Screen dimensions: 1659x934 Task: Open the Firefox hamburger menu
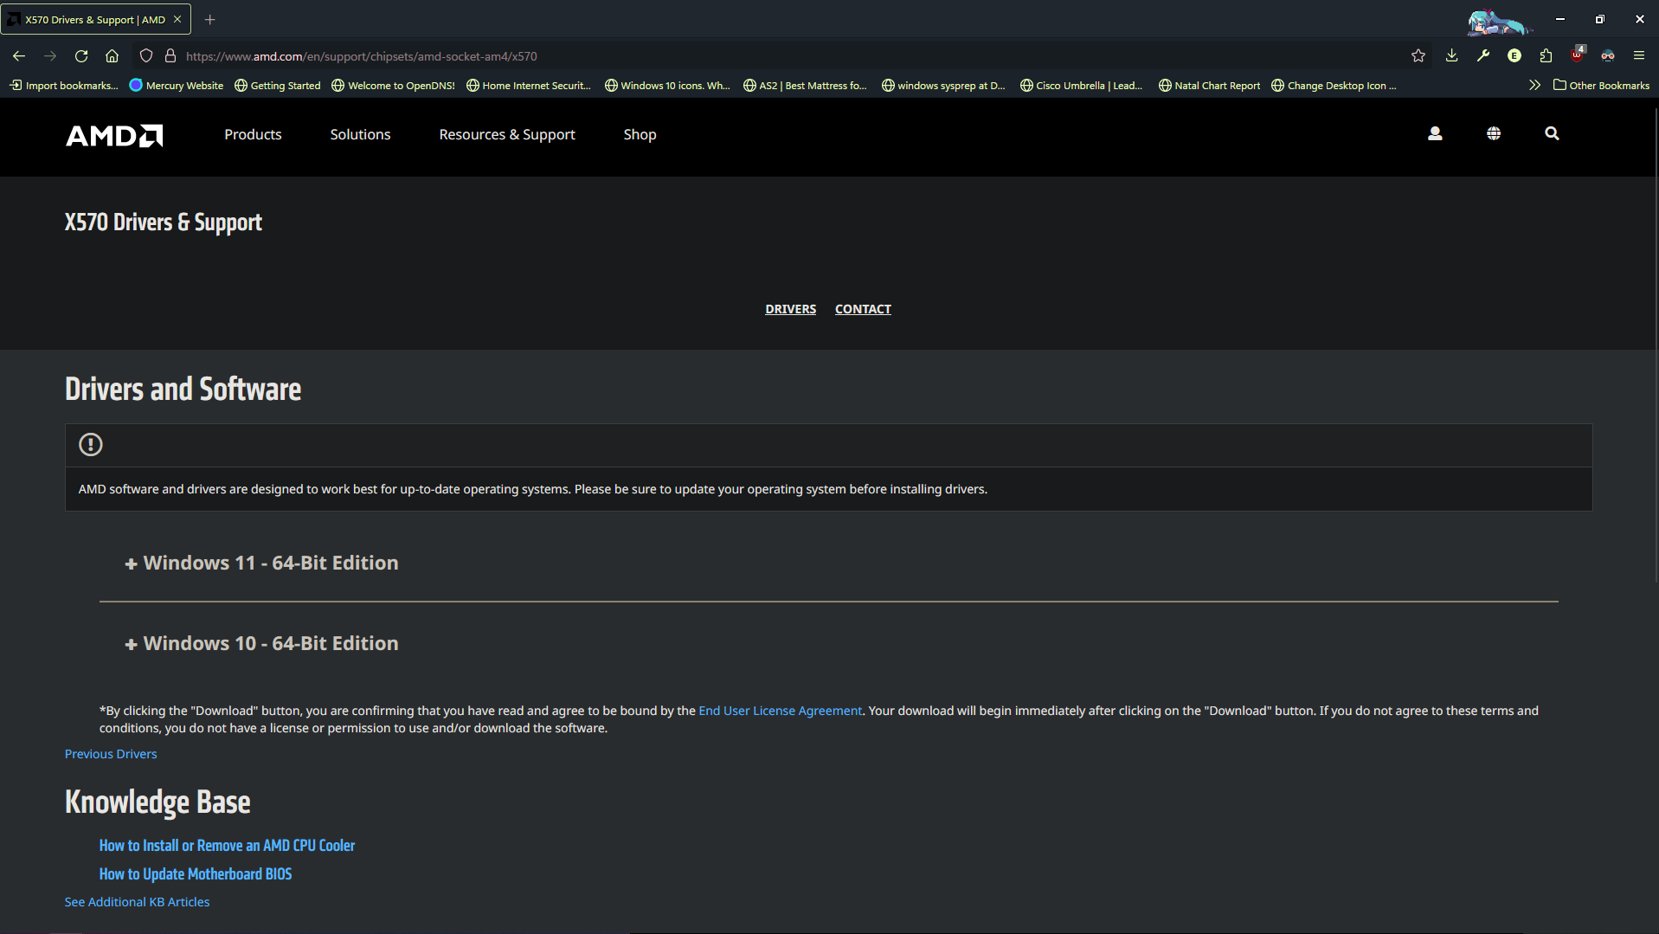tap(1639, 56)
